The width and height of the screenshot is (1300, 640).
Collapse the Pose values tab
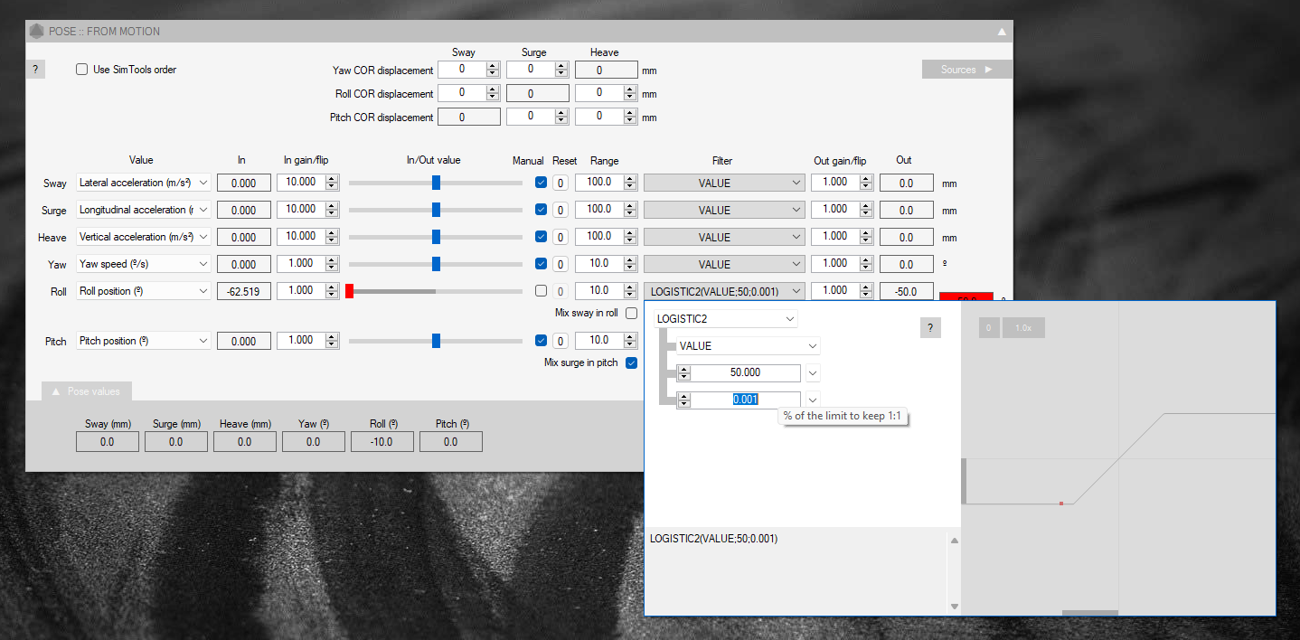pos(86,391)
